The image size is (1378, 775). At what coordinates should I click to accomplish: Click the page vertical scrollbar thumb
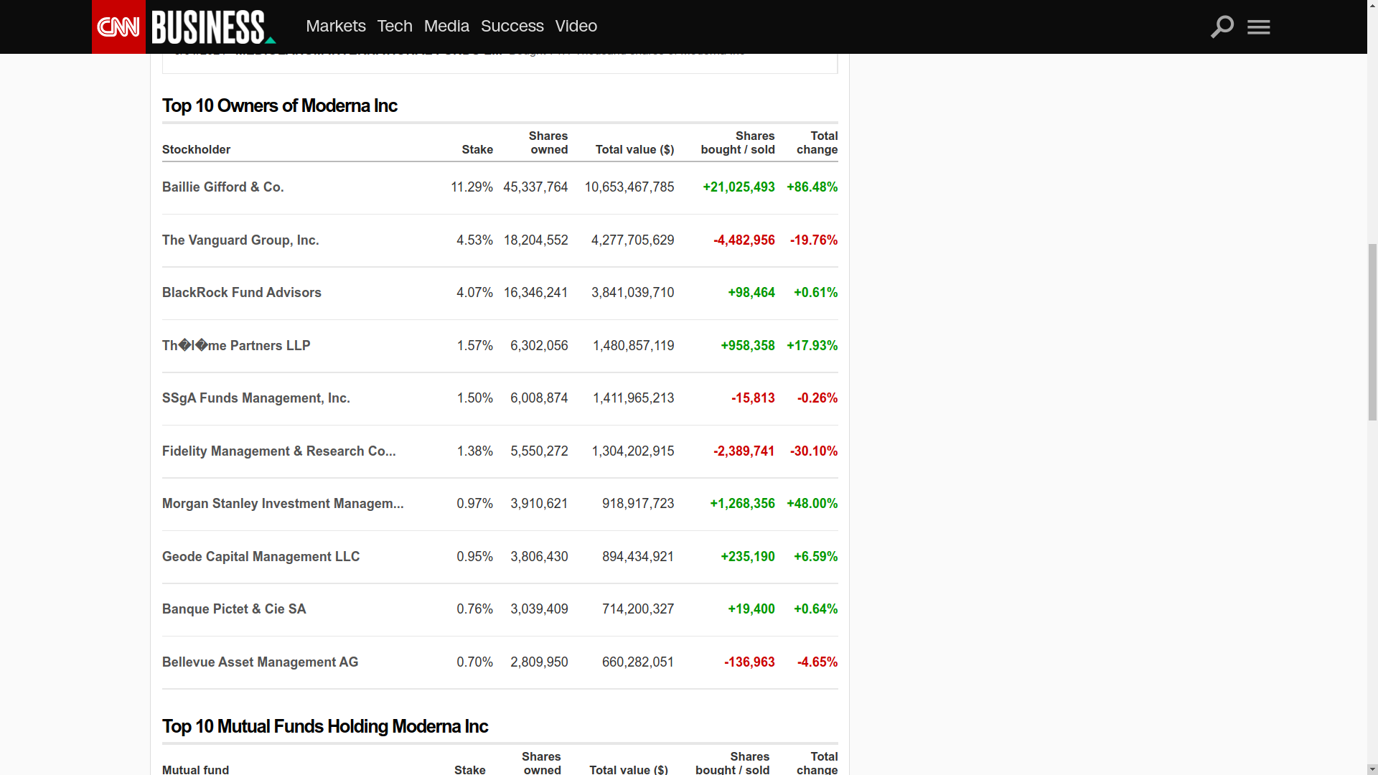(x=1372, y=332)
